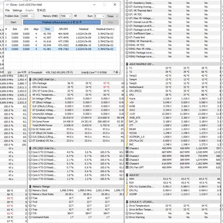Click the chip icon of CPU [#0] section header
The image size is (223, 223).
30,79
